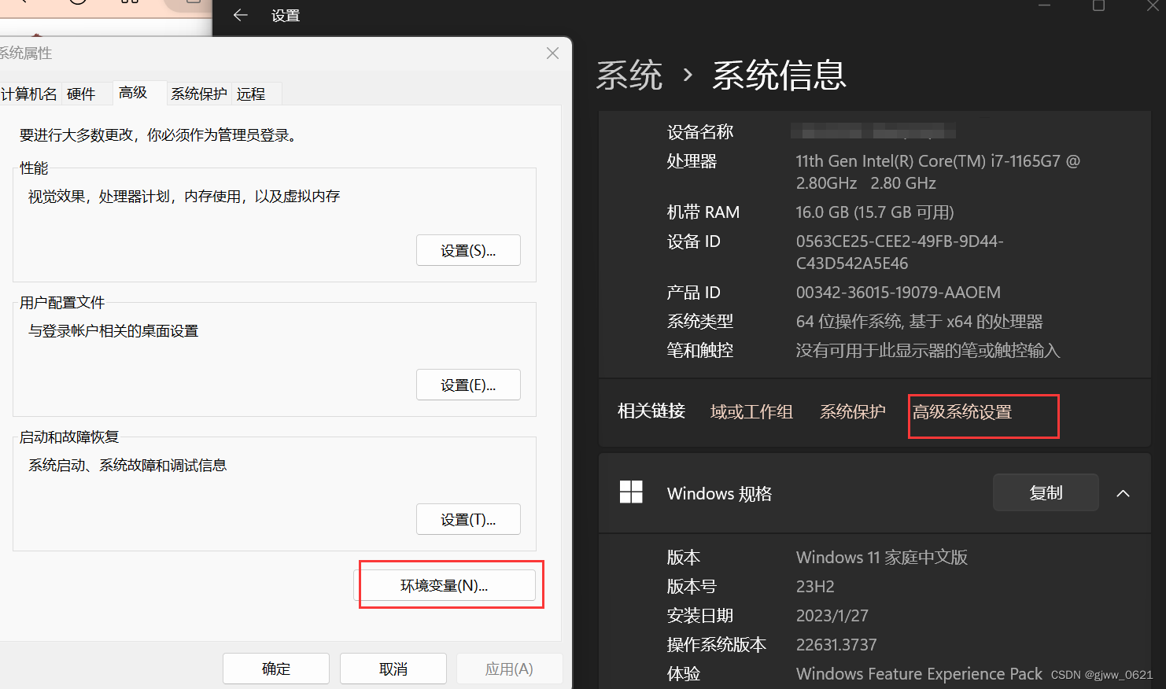Image resolution: width=1166 pixels, height=689 pixels.
Task: Open the 域或工作组 link
Action: click(x=751, y=411)
